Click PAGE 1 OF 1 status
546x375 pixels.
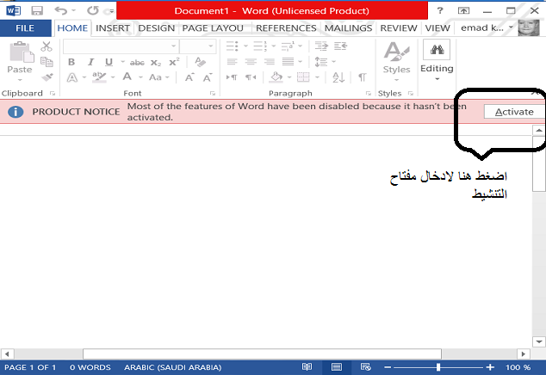tap(30, 367)
